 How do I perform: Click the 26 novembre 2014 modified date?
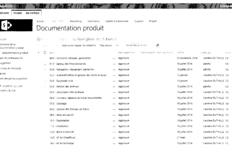click(x=187, y=58)
